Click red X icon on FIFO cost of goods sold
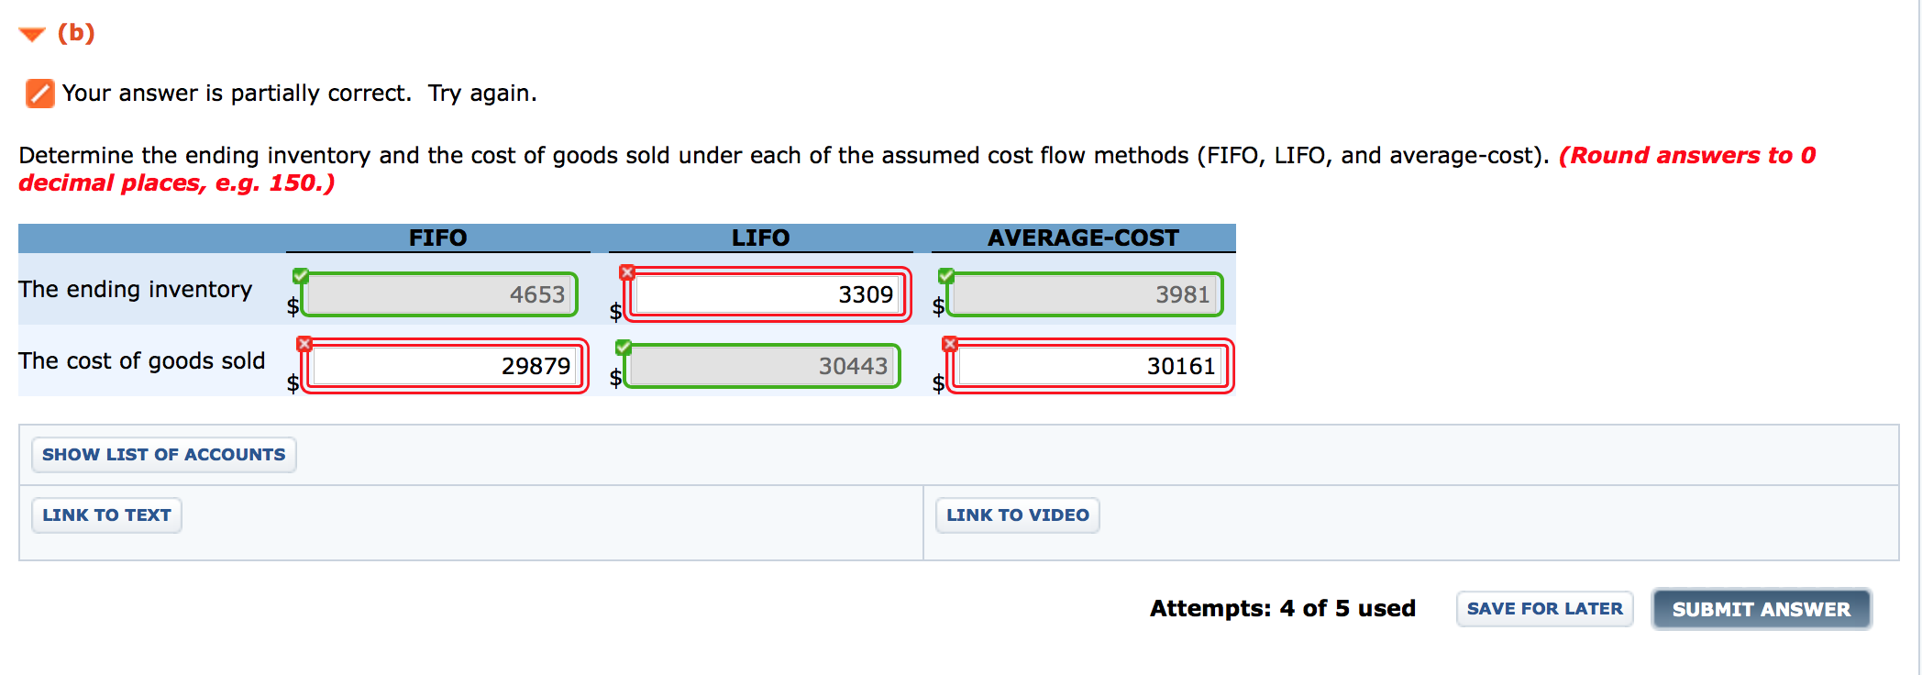Image resolution: width=1922 pixels, height=675 pixels. click(x=304, y=344)
